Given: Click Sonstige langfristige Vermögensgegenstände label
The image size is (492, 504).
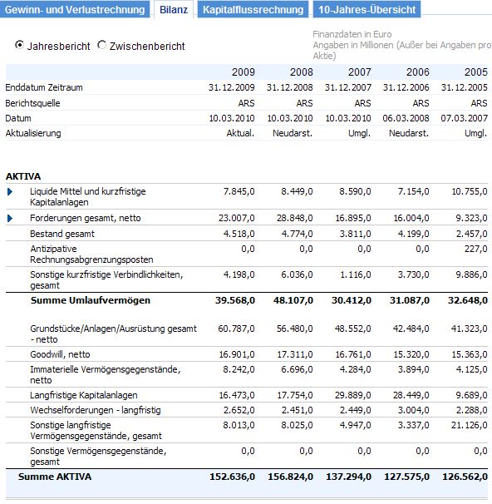Looking at the screenshot, I should 96,430.
